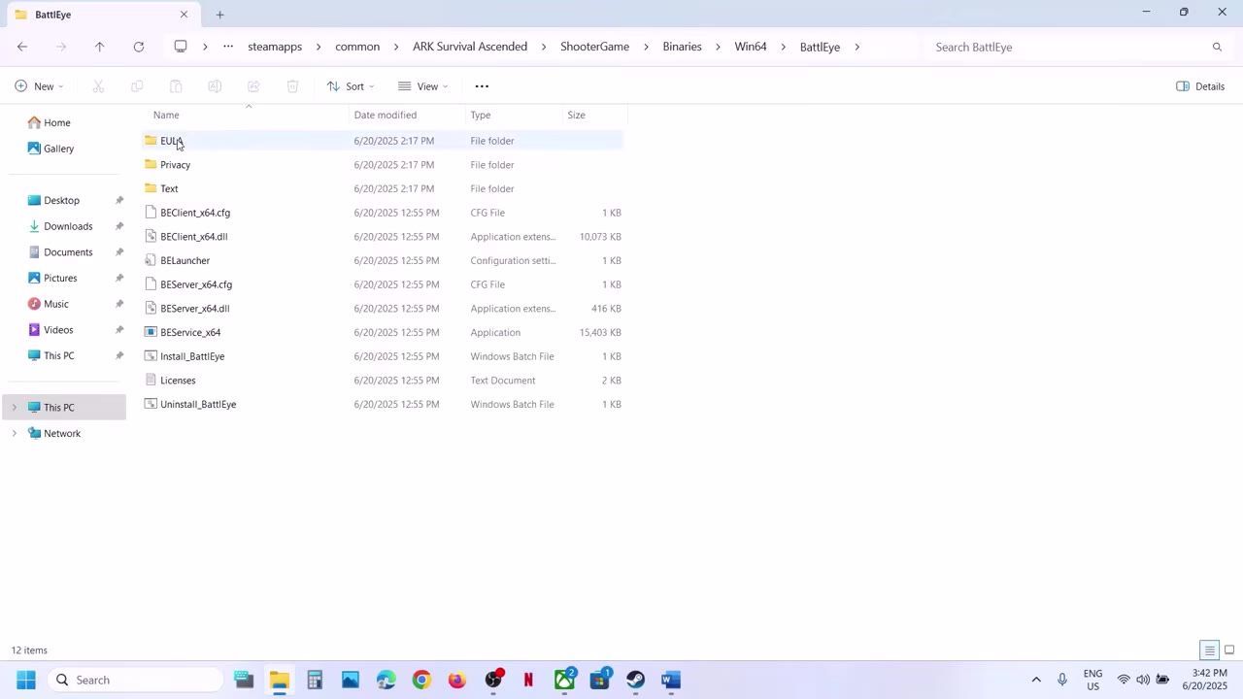1243x699 pixels.
Task: Select the Privacy folder
Action: (x=383, y=165)
